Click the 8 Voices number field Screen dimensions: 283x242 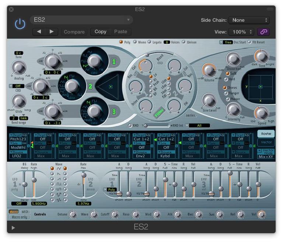point(167,42)
